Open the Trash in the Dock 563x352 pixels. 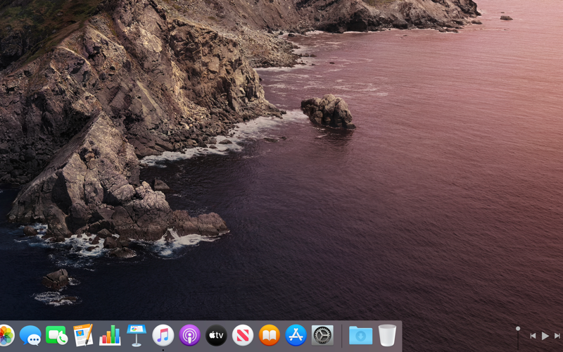coord(387,336)
